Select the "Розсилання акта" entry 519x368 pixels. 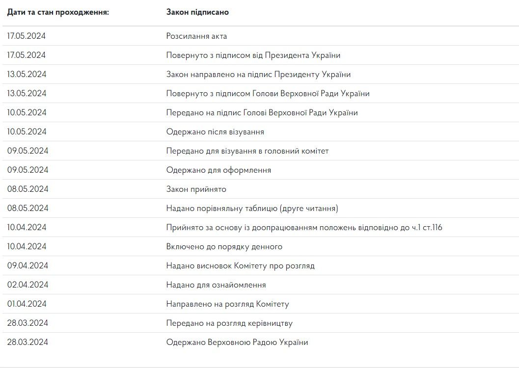[196, 36]
